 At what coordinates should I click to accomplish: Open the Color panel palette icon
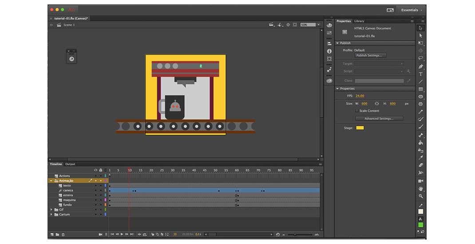(x=329, y=25)
